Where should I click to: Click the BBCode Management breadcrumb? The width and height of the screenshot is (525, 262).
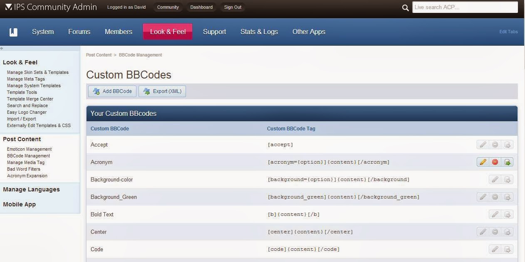coord(140,55)
